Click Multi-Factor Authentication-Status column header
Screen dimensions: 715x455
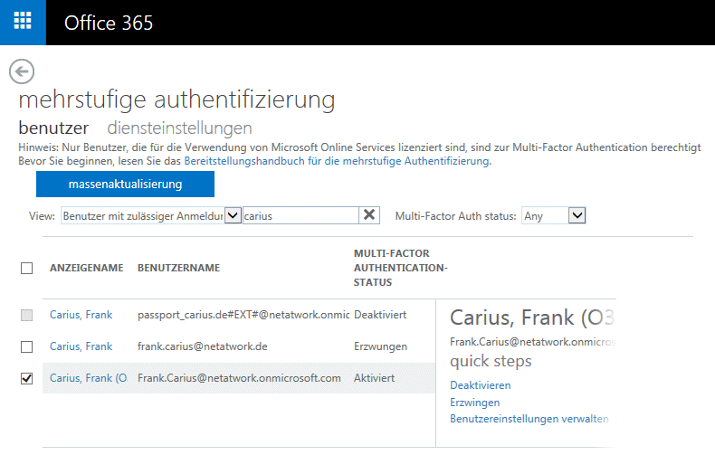click(x=400, y=268)
